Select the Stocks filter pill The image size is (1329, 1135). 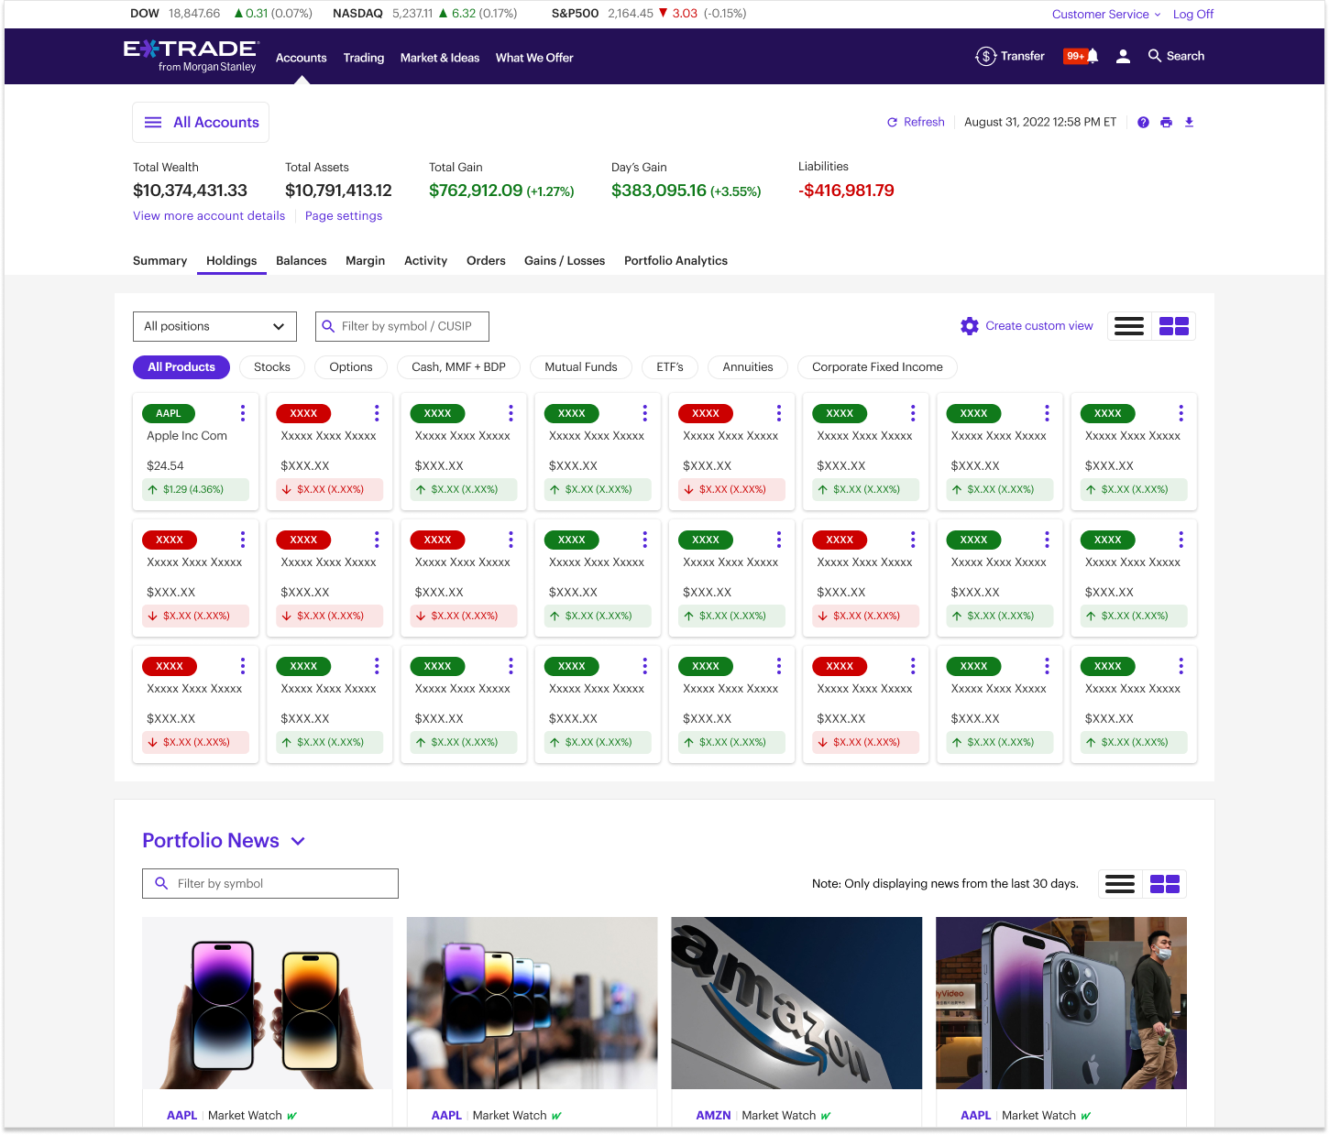pos(272,367)
